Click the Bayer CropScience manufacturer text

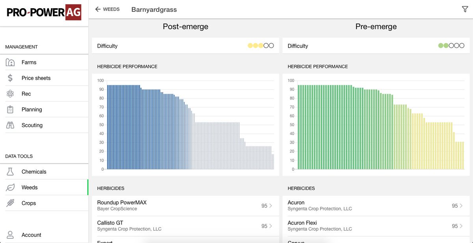click(117, 209)
